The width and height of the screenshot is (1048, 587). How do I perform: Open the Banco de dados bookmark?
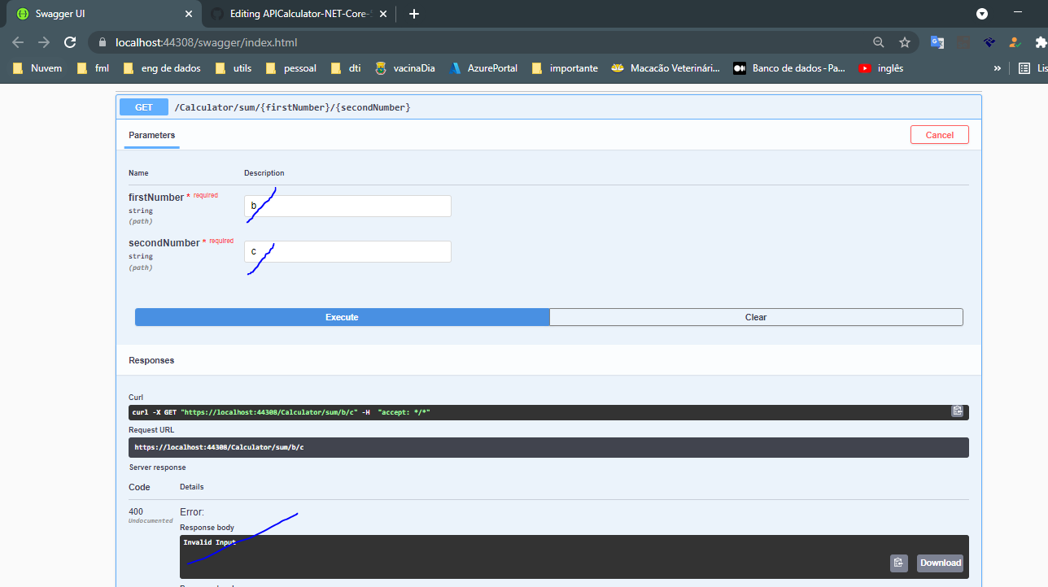click(790, 68)
